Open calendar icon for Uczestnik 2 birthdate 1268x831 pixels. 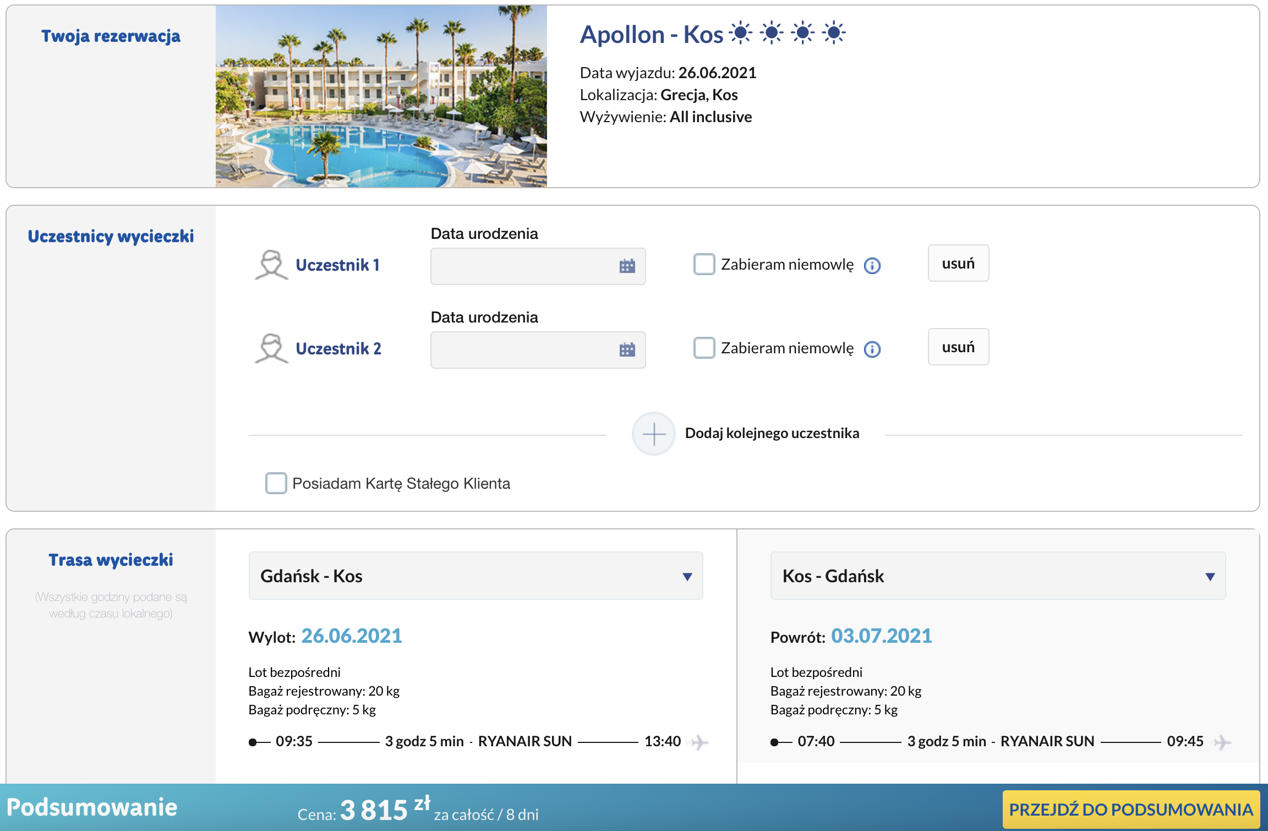tap(627, 350)
